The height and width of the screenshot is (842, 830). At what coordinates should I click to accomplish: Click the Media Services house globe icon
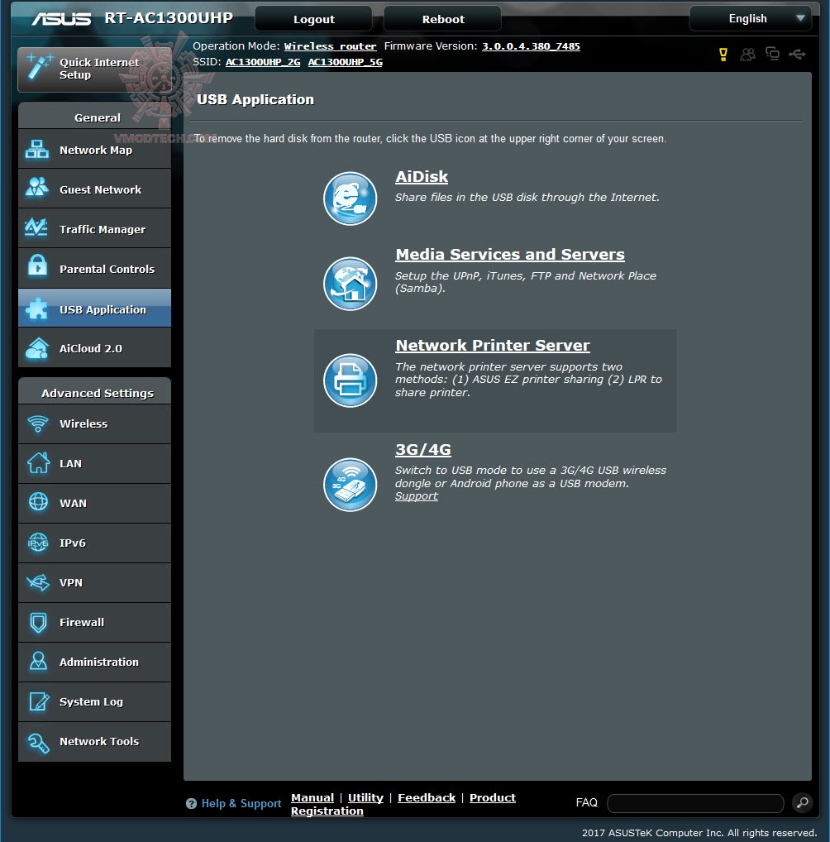click(350, 284)
